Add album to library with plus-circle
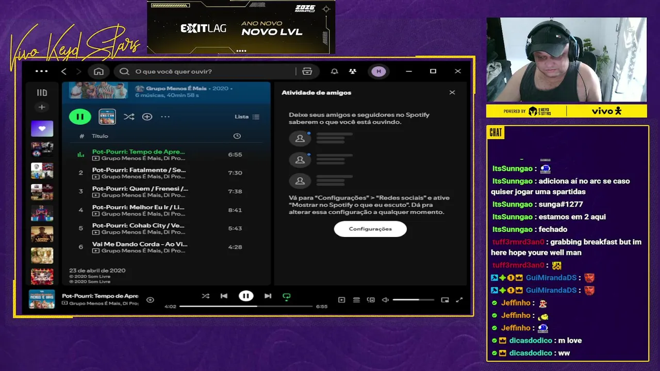This screenshot has width=660, height=371. (x=147, y=116)
